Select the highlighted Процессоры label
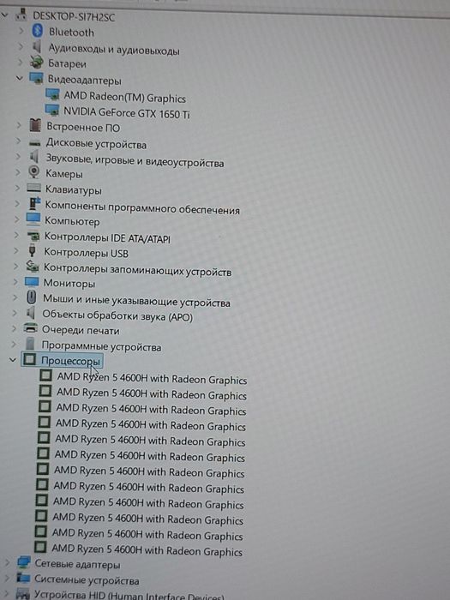Image resolution: width=450 pixels, height=600 pixels. coord(70,361)
